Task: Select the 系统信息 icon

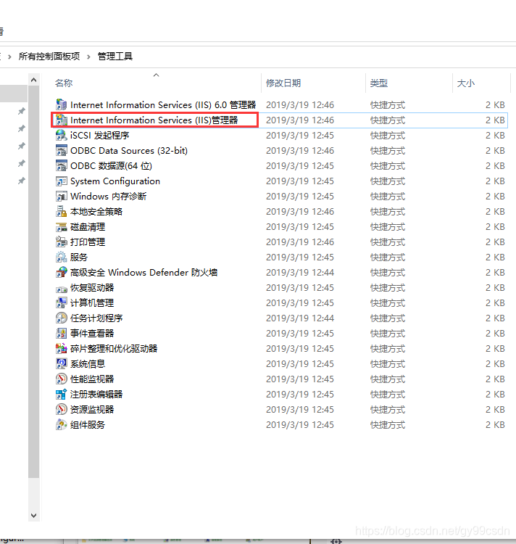Action: (x=62, y=363)
